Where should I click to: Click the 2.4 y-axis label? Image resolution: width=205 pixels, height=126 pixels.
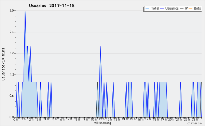coord(12,32)
